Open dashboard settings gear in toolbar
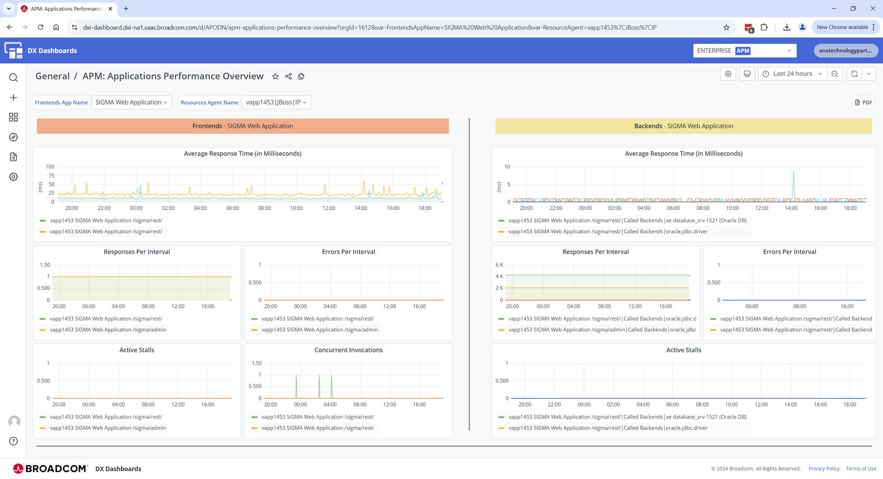Viewport: 883px width, 479px height. click(728, 74)
